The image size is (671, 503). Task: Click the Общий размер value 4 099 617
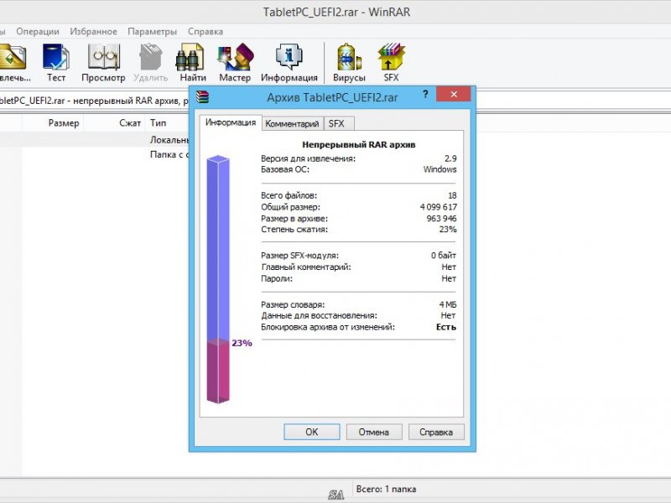pos(438,207)
